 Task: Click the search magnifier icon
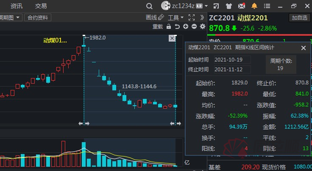(x=149, y=6)
